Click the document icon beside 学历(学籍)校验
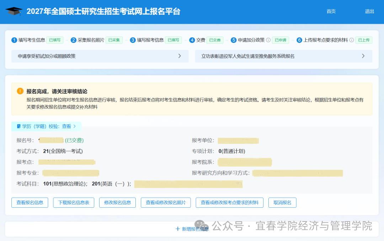Screen dimensions: 384x241 (18, 126)
